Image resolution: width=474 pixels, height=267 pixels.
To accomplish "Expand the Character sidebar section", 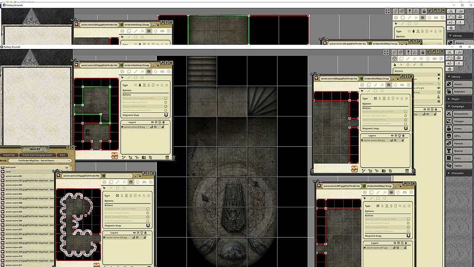I will [459, 173].
